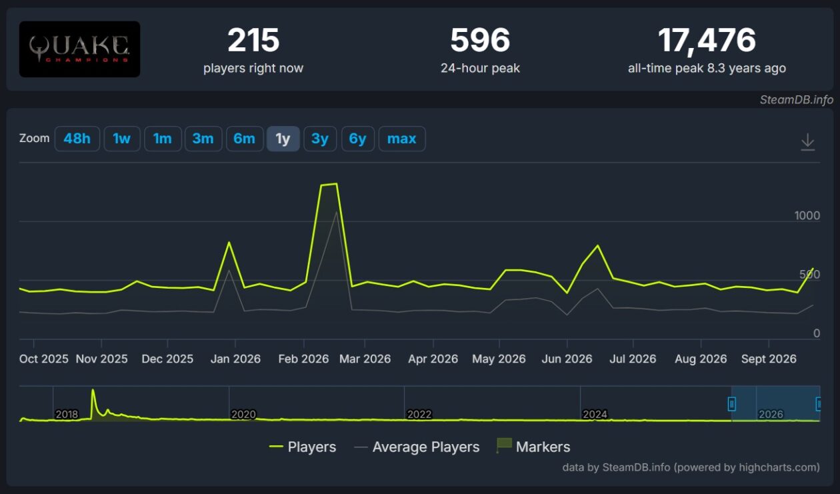Image resolution: width=840 pixels, height=494 pixels.
Task: Click the 596 24-hour peak value
Action: point(480,40)
